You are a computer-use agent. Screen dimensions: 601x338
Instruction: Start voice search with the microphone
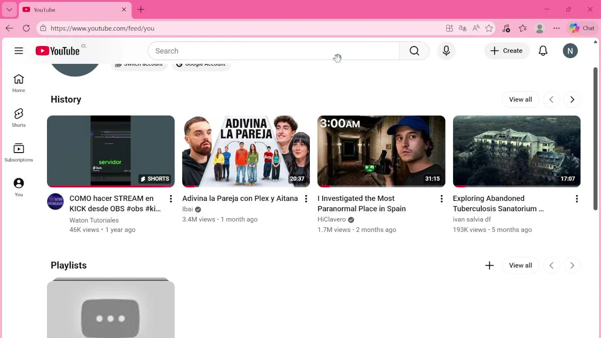coord(447,51)
